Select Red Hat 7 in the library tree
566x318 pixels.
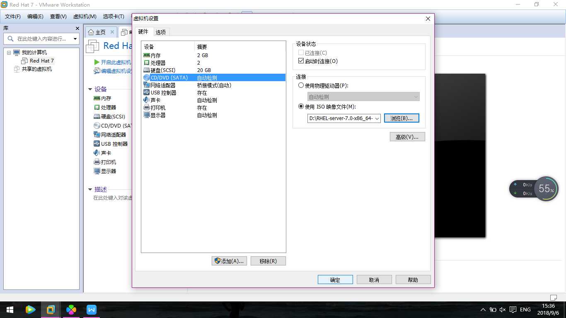point(38,61)
